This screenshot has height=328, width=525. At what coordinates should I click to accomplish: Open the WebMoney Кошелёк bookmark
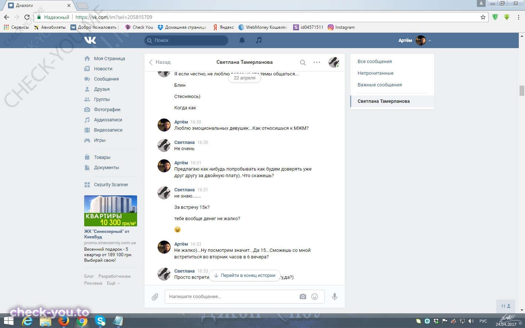click(263, 27)
